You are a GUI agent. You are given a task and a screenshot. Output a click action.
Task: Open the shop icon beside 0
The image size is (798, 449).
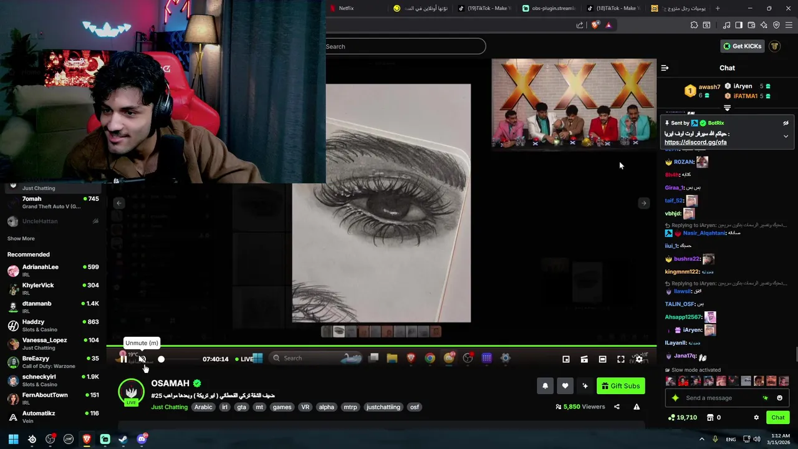pyautogui.click(x=709, y=418)
